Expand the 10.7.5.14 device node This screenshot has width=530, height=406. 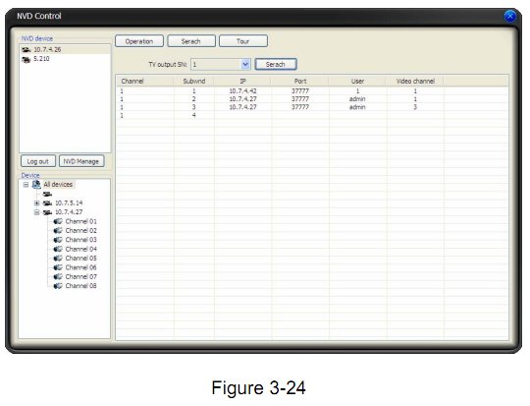pyautogui.click(x=36, y=203)
